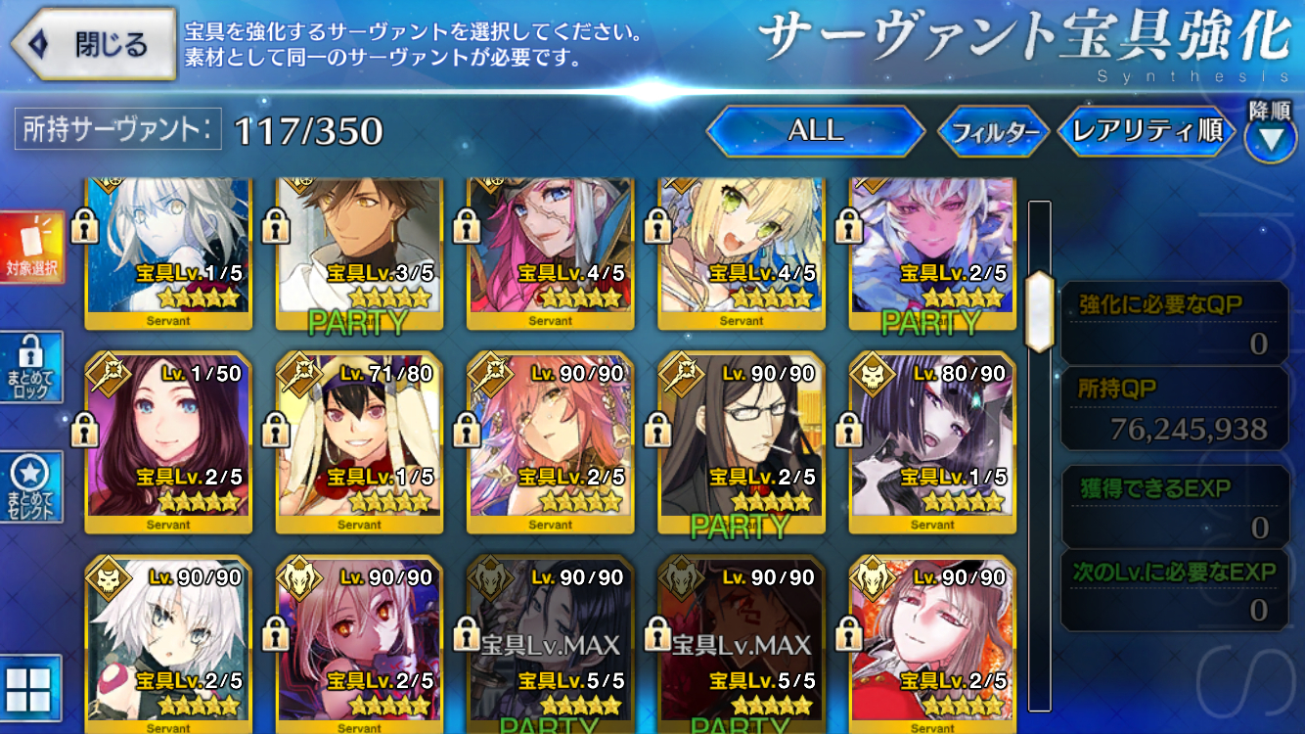The width and height of the screenshot is (1305, 734).
Task: Select the Lv. 90/90 glasses servant marked PARTY
Action: pyautogui.click(x=741, y=441)
